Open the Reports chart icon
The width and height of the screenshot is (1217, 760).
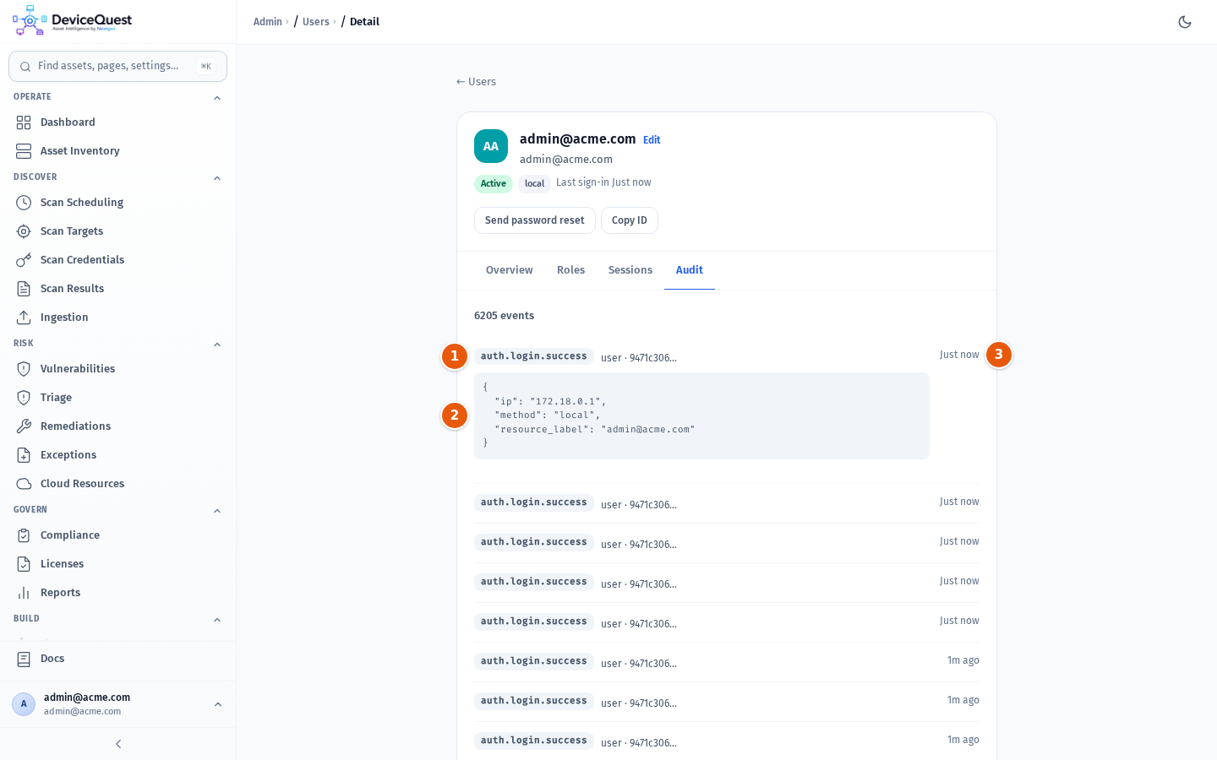[24, 593]
